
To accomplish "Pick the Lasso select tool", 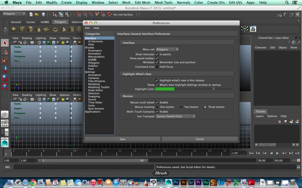I will [x=5, y=52].
